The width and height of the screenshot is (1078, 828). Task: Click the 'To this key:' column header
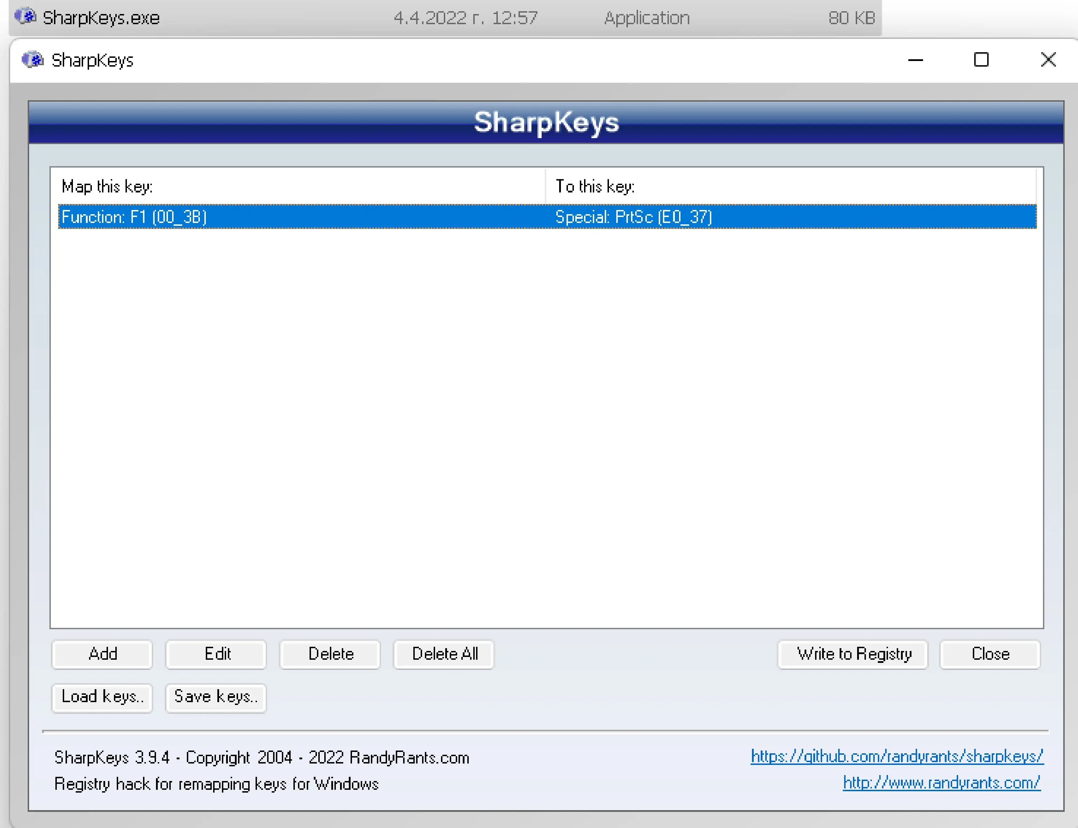(595, 187)
